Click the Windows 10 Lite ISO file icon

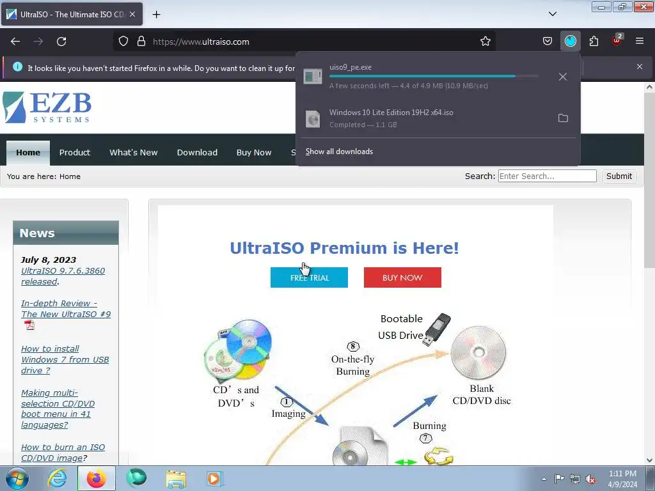(x=312, y=119)
